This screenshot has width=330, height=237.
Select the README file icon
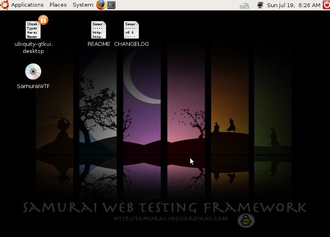point(98,30)
